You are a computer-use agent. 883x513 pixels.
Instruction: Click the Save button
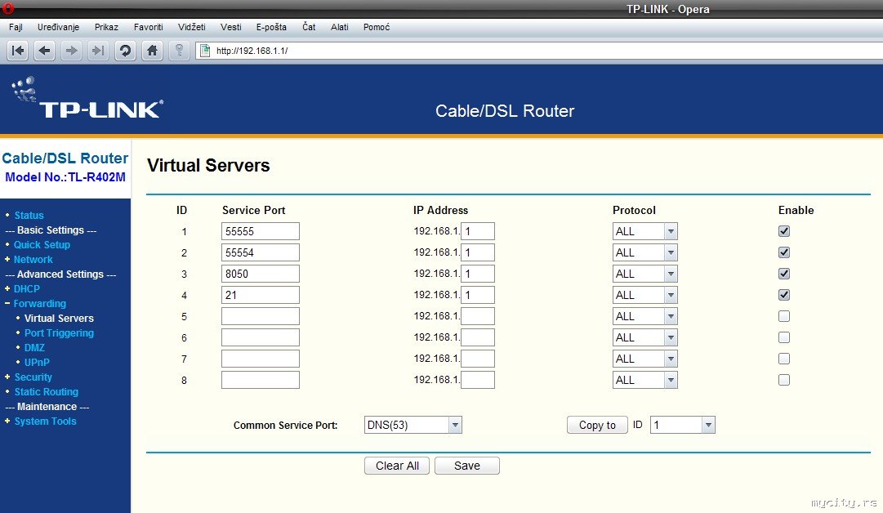coord(467,466)
